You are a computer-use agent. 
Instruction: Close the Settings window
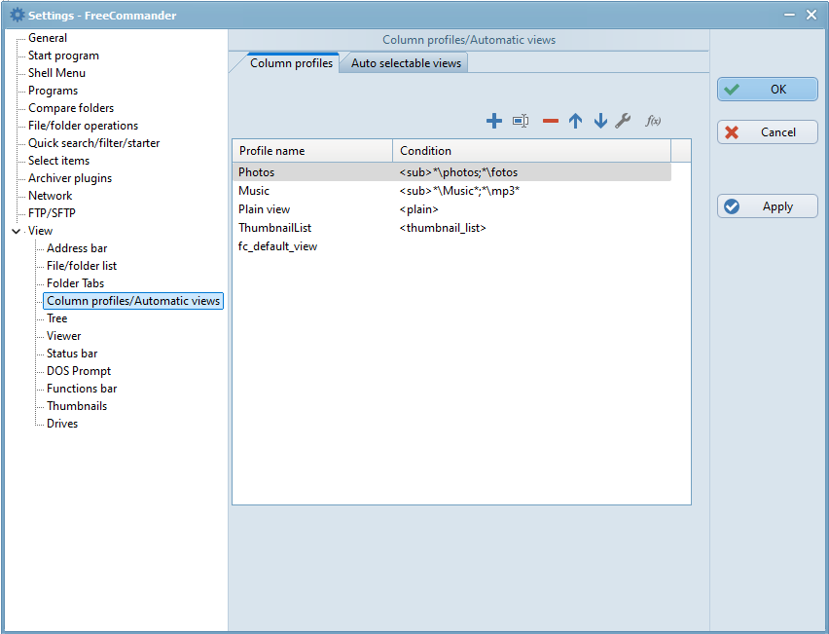[x=811, y=15]
